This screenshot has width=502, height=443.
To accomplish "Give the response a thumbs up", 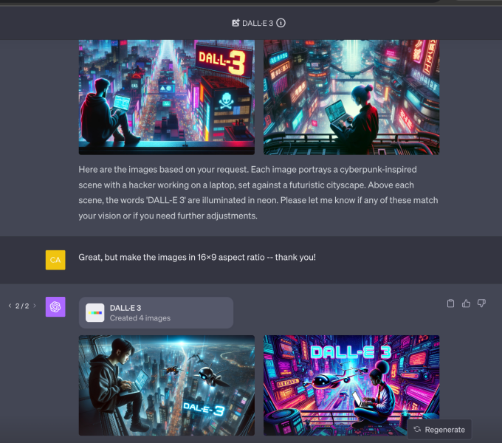I will (x=466, y=303).
